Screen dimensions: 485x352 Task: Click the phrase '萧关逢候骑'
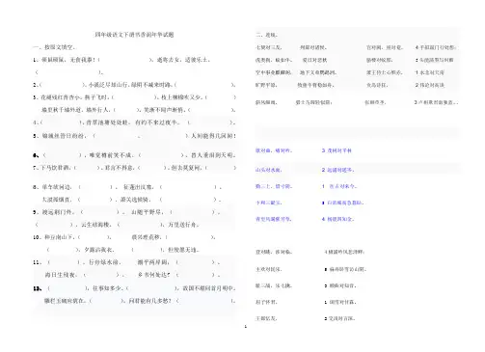pos(134,200)
